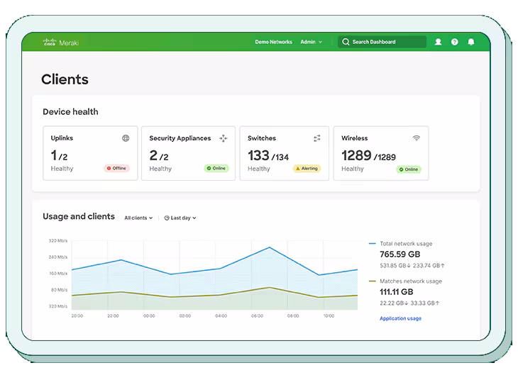Focus the Search Dashboard input field
The image size is (518, 380).
[387, 42]
